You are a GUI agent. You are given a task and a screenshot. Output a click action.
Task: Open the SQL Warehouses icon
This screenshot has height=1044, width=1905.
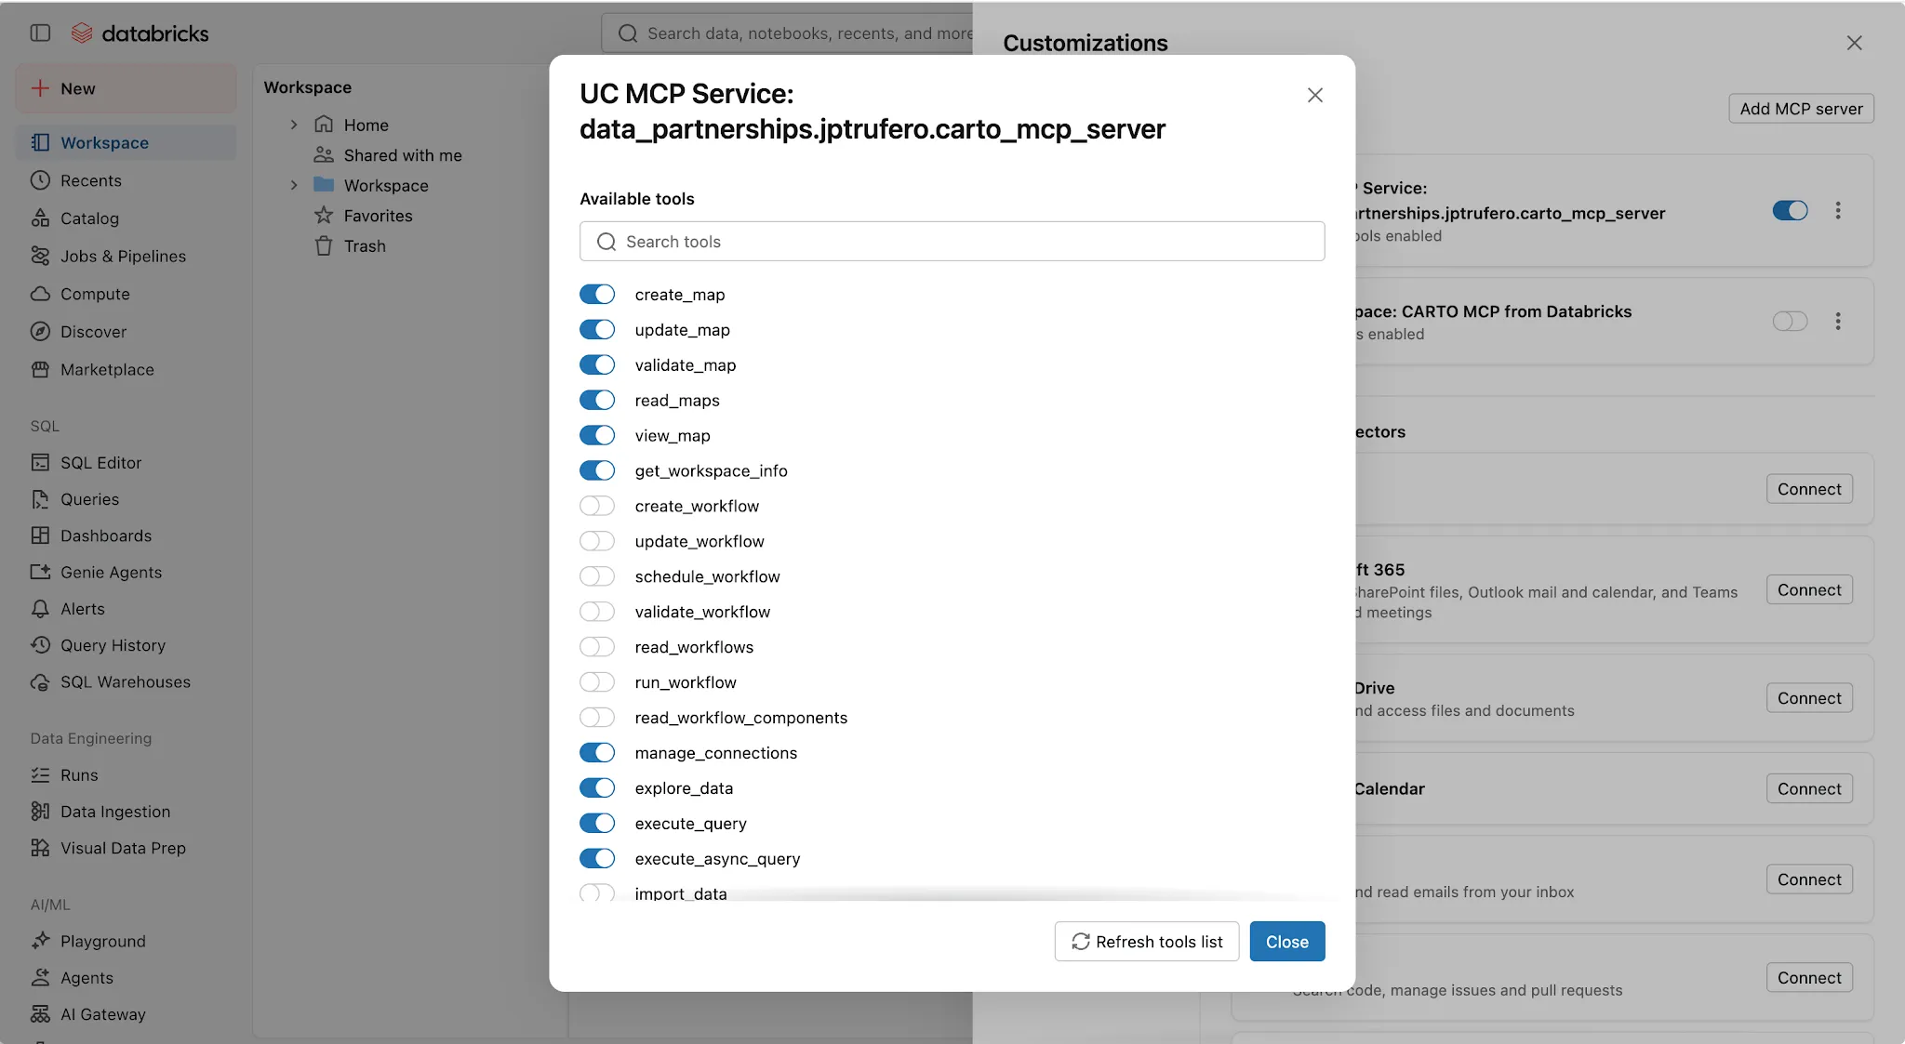coord(40,681)
